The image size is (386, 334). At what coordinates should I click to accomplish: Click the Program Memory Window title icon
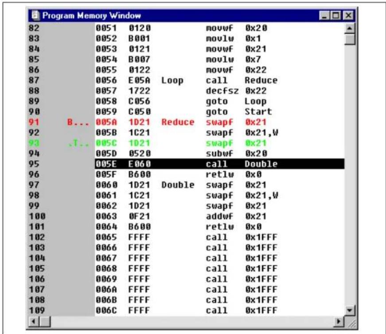click(35, 16)
